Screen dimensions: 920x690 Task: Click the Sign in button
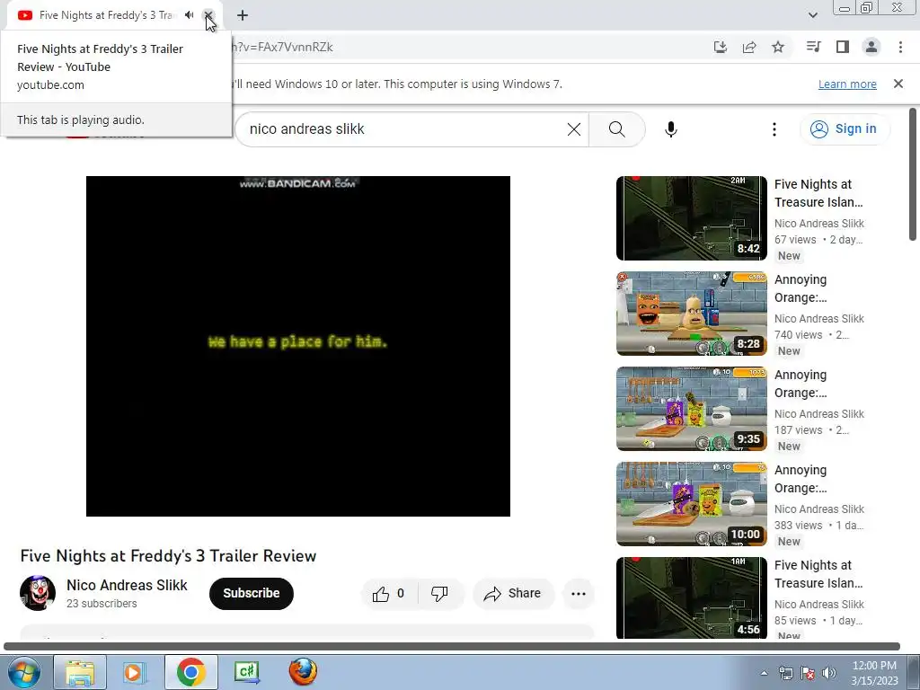click(845, 129)
